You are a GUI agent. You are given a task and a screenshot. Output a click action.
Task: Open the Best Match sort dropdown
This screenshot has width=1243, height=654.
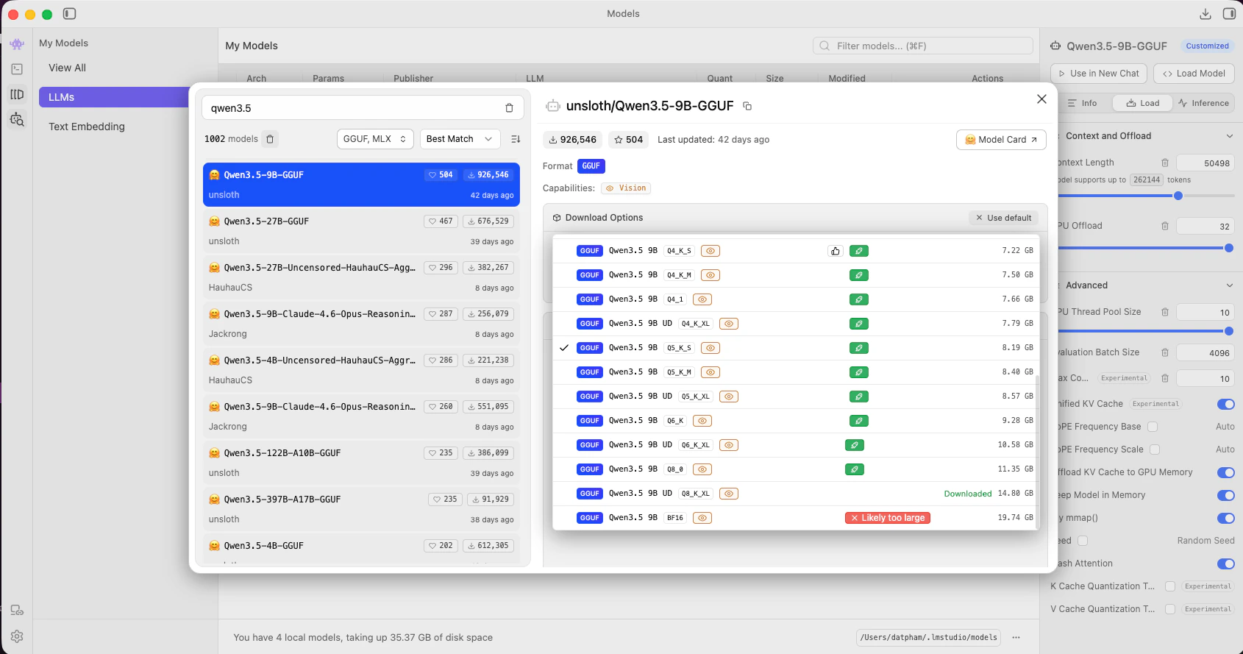point(460,139)
